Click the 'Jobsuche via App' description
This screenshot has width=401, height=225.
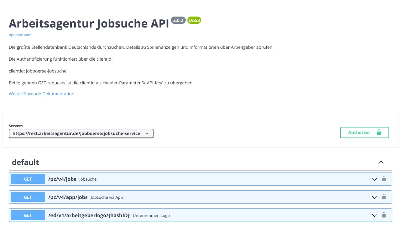pyautogui.click(x=107, y=197)
